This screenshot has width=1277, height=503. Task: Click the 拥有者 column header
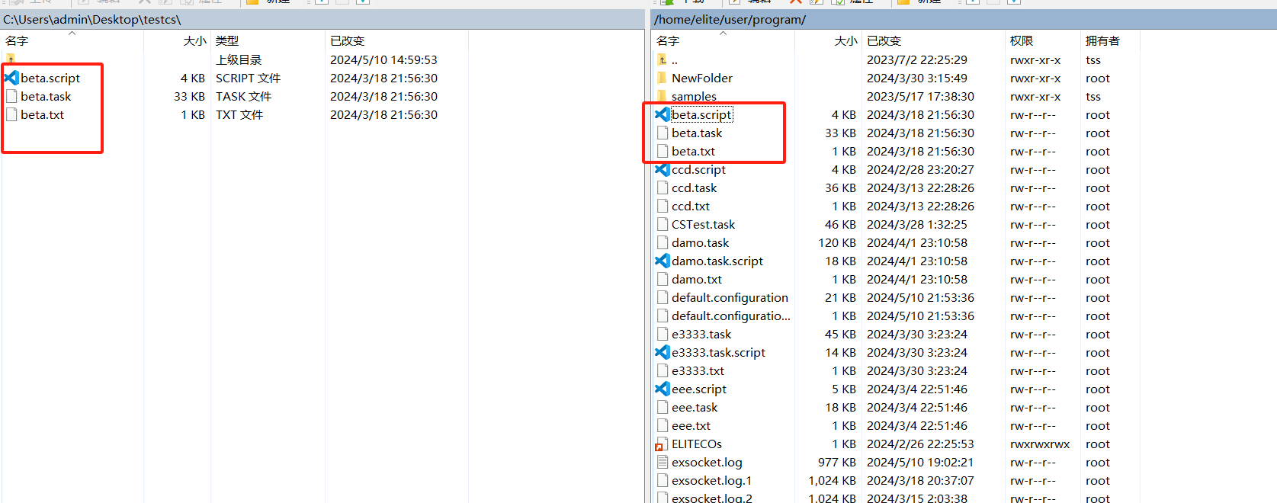coord(1102,41)
